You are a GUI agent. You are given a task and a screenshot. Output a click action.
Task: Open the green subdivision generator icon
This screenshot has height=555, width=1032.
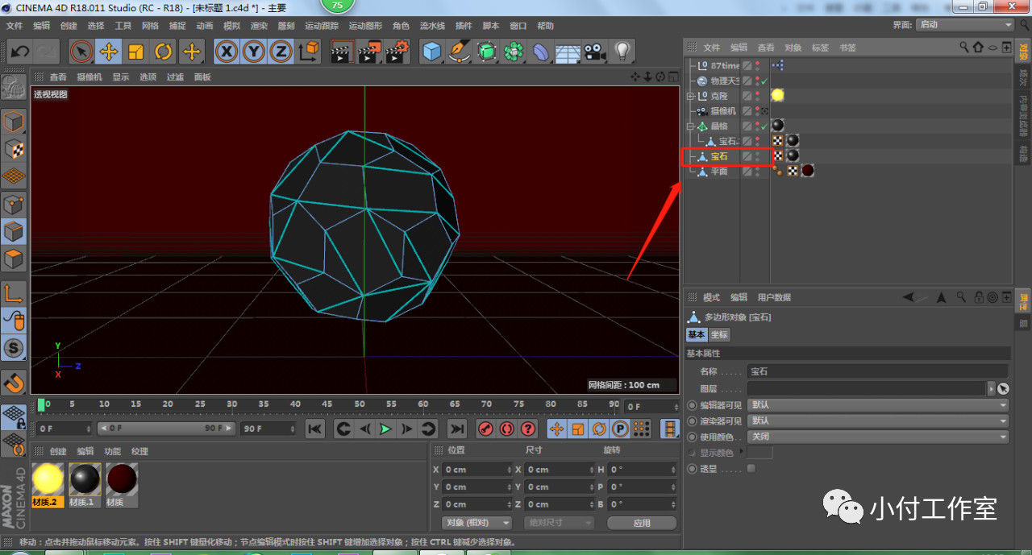(x=487, y=52)
